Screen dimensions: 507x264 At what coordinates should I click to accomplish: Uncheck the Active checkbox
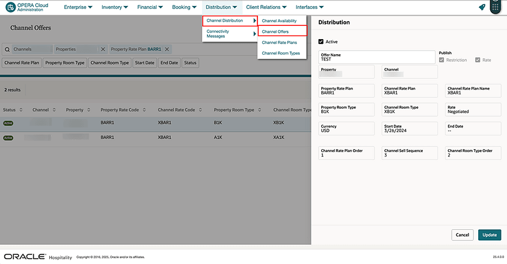tap(321, 41)
